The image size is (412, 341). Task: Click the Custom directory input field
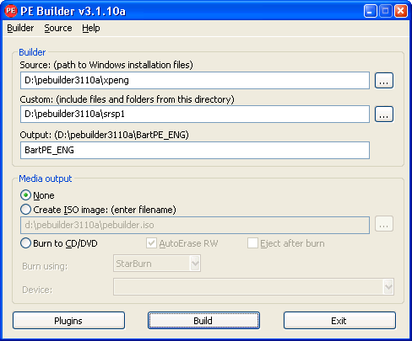click(x=195, y=114)
